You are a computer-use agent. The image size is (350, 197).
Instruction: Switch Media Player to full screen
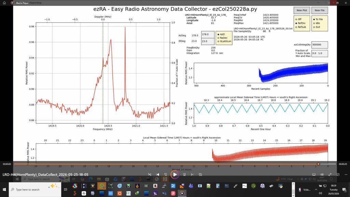(x=330, y=174)
